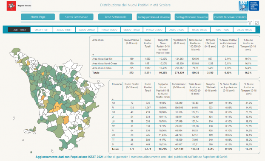Click the week slicer next arrow
Image resolution: width=265 pixels, height=161 pixels.
coord(258,30)
